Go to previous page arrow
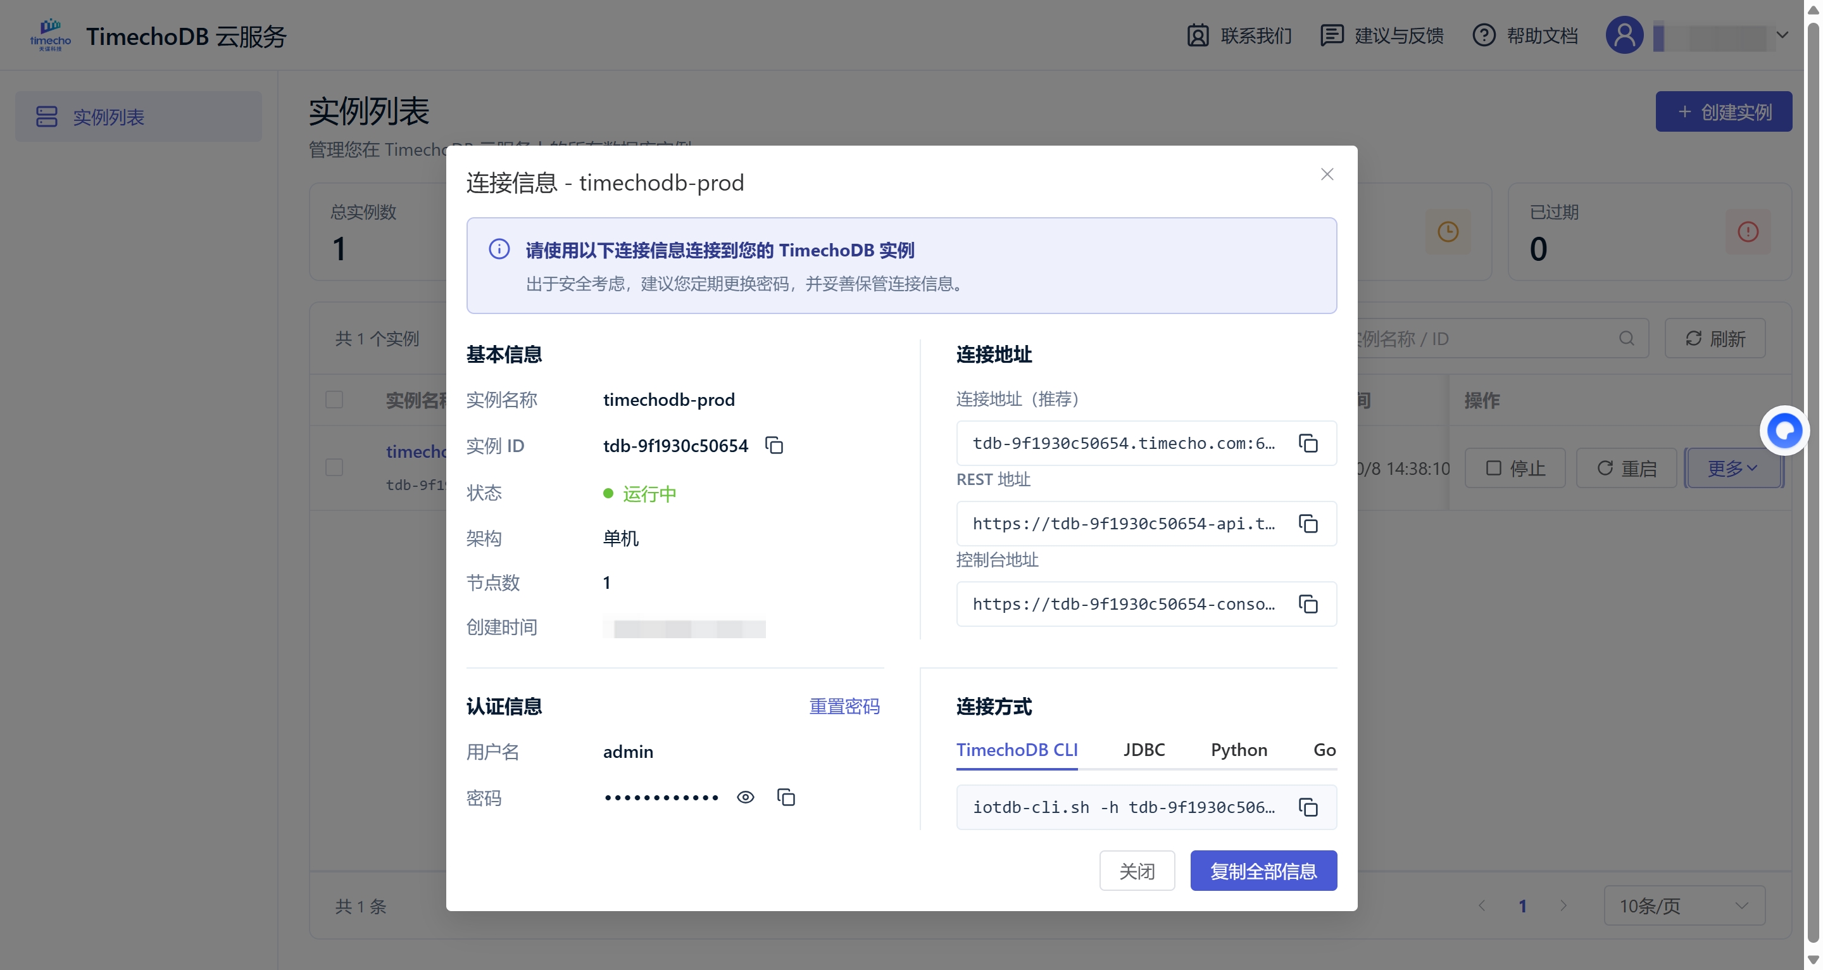The image size is (1823, 970). click(x=1481, y=905)
